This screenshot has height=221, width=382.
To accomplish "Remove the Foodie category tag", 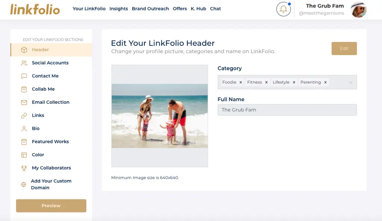I will tap(241, 82).
